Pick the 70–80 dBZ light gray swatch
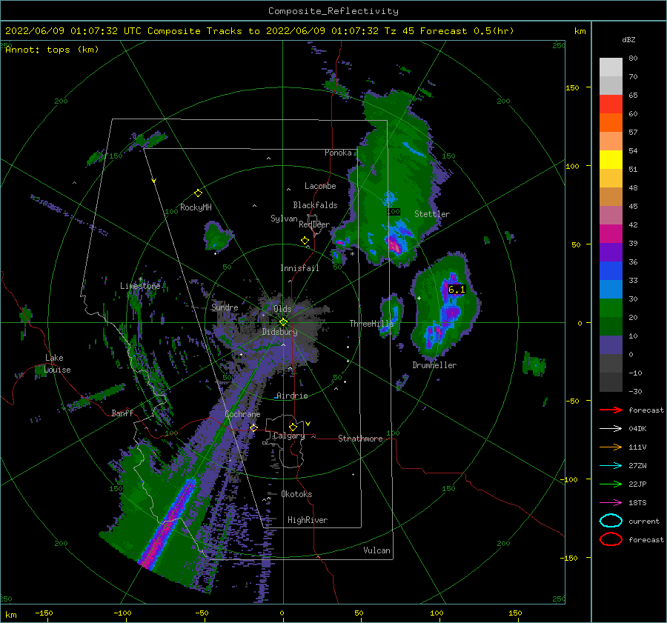667x623 pixels. coord(611,67)
